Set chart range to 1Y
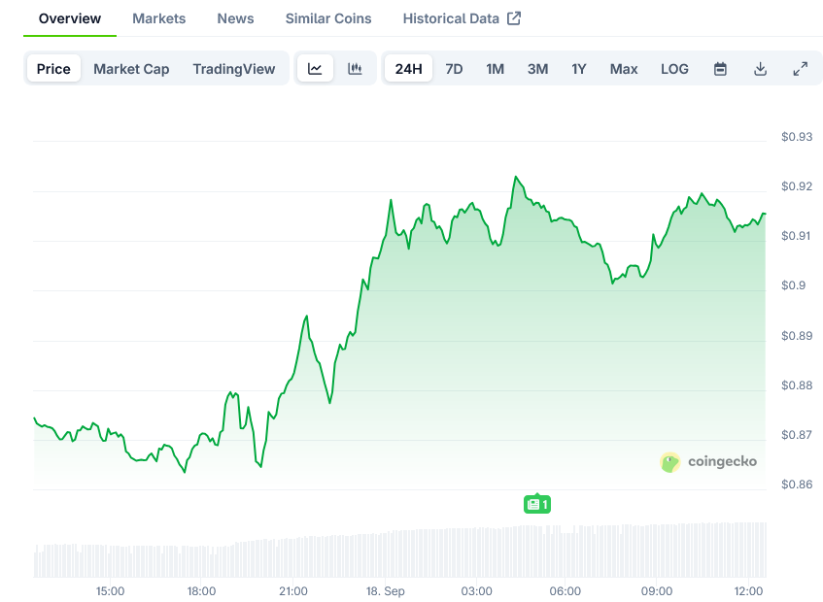This screenshot has height=602, width=823. tap(579, 69)
